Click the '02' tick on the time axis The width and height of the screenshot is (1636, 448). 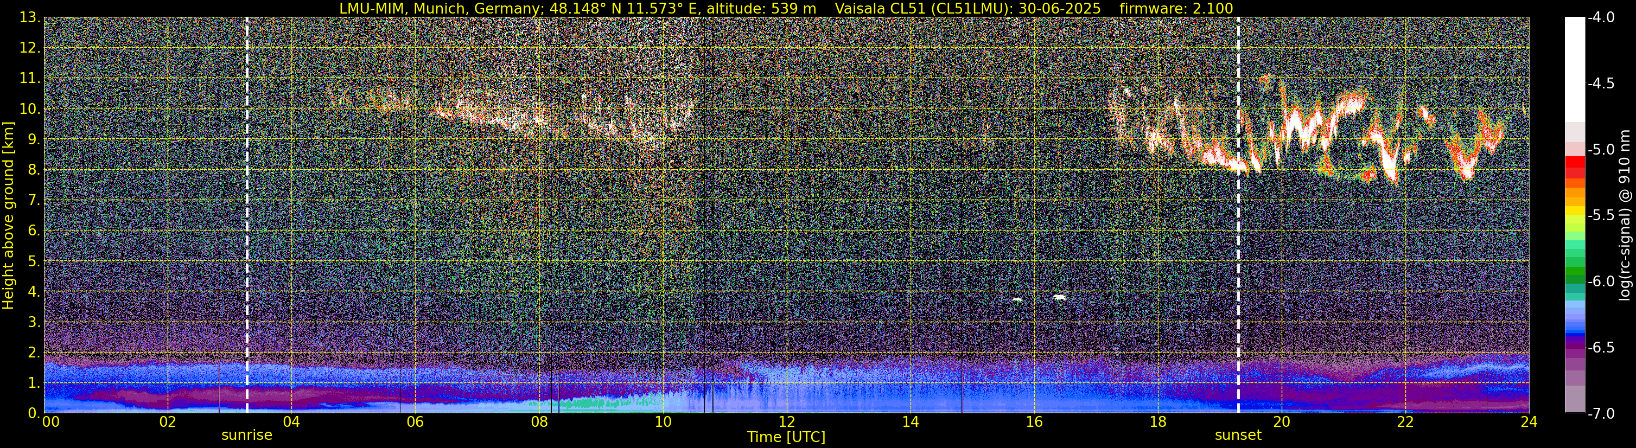point(167,422)
